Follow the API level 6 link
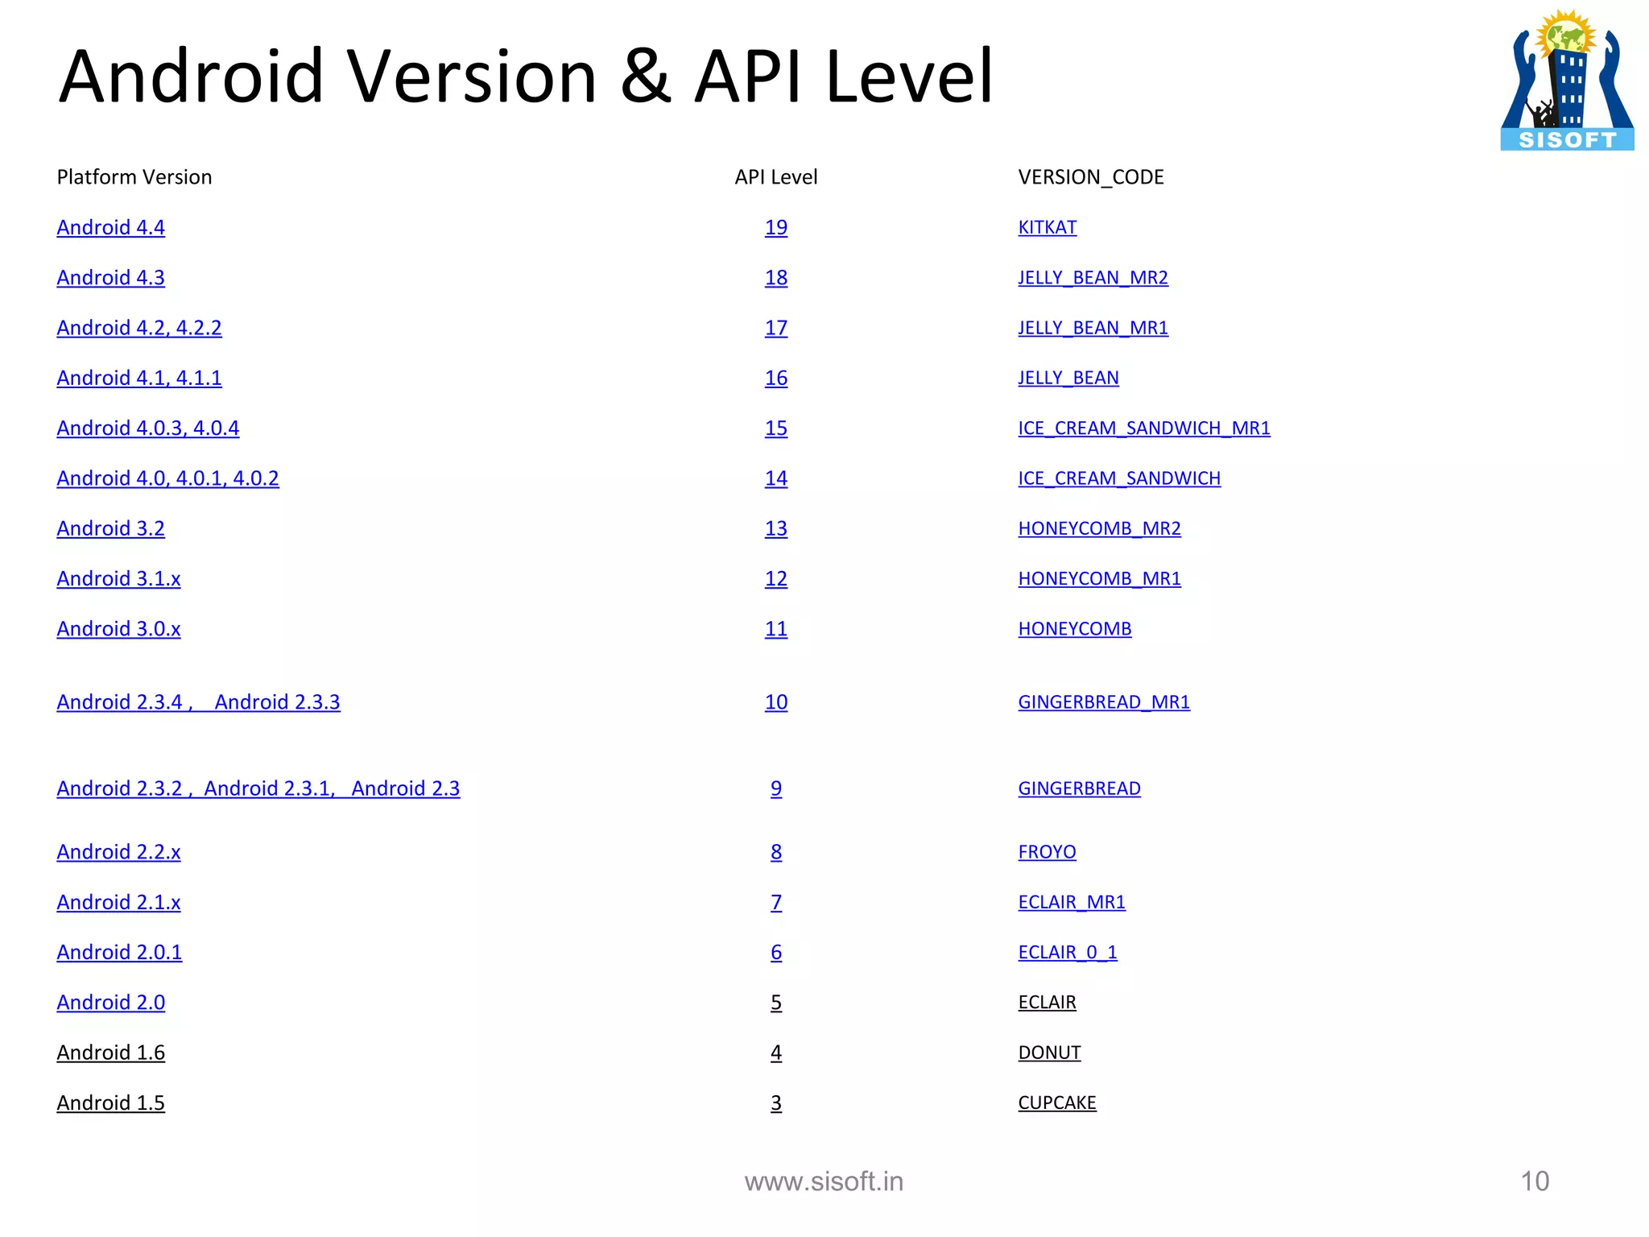 (x=776, y=953)
